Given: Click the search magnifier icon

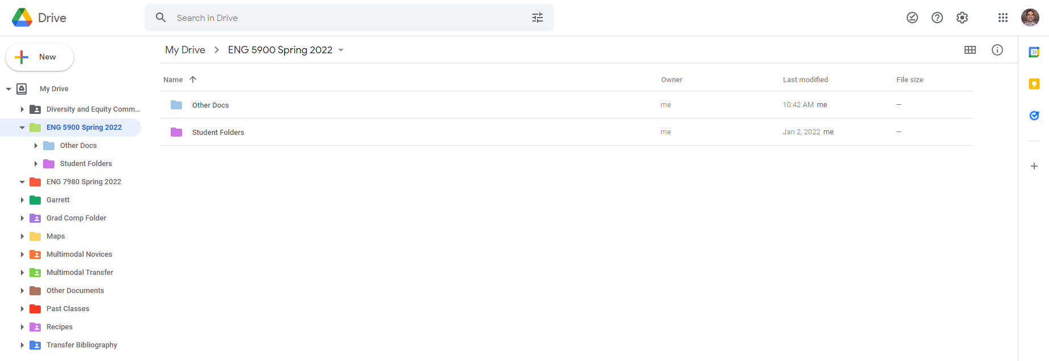Looking at the screenshot, I should point(161,18).
